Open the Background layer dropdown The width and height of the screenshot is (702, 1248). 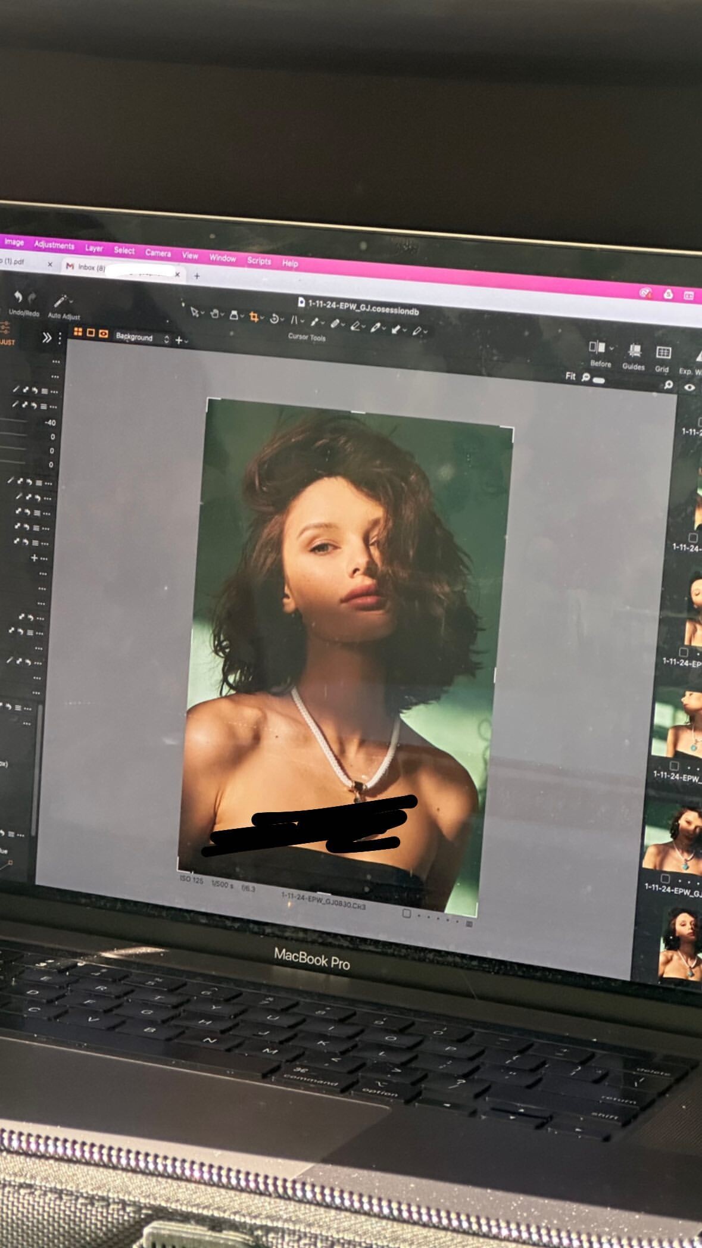tap(142, 338)
